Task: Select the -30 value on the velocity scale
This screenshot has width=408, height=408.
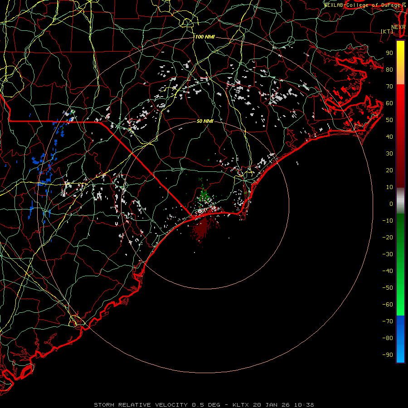Action: [x=388, y=254]
